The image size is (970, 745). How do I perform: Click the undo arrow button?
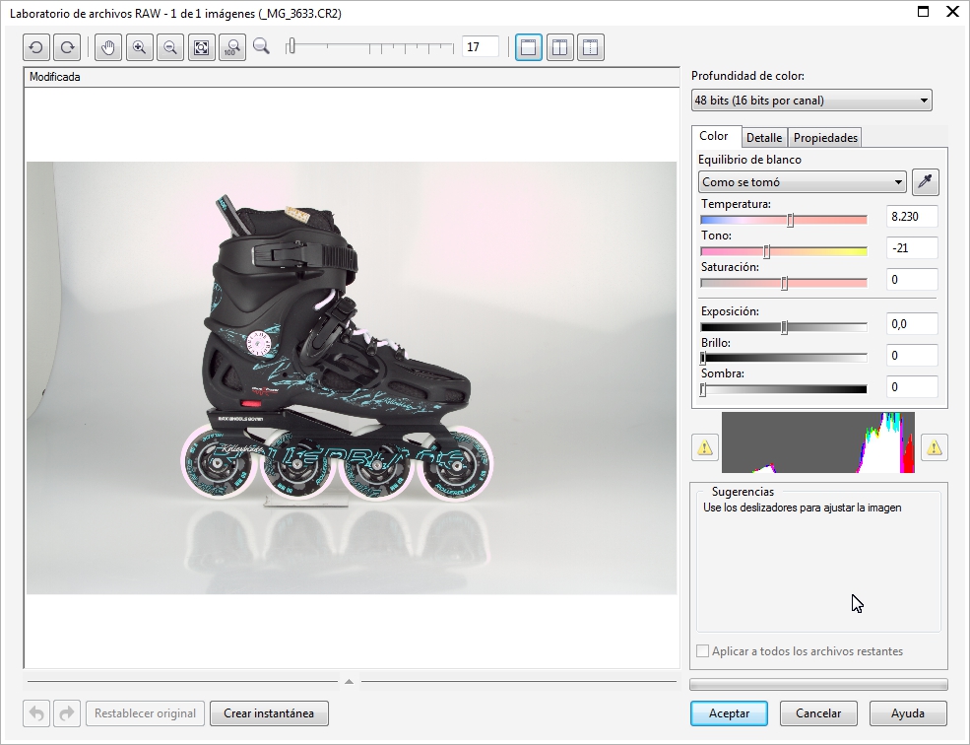[x=36, y=713]
